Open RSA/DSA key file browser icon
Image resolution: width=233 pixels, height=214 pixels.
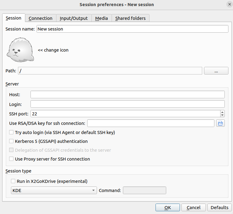tap(220, 123)
